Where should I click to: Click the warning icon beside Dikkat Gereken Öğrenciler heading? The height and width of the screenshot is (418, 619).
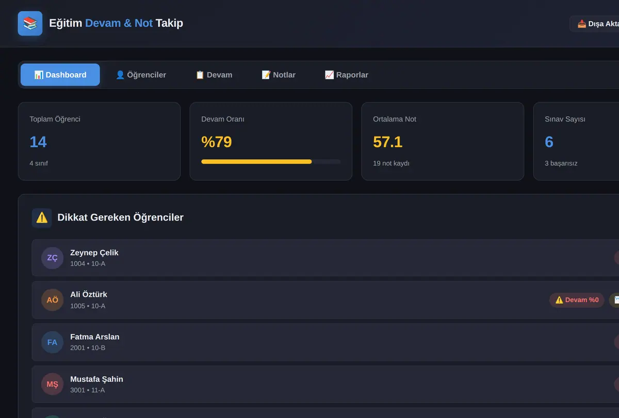[x=42, y=218]
